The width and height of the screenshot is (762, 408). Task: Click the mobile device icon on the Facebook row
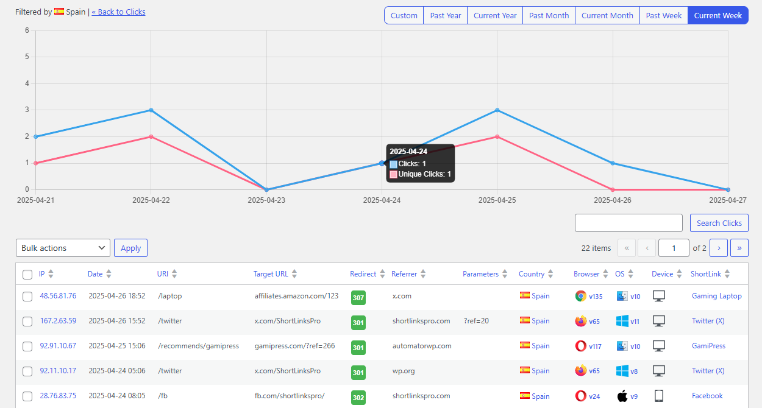click(659, 395)
